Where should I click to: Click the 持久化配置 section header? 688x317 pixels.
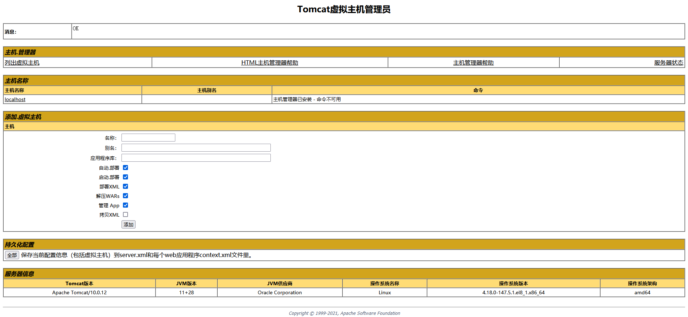click(344, 244)
